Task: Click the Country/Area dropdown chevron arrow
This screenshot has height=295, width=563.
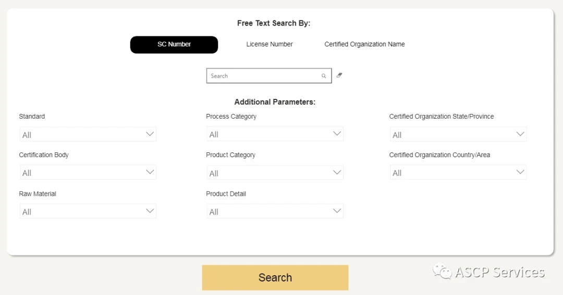Action: click(520, 172)
